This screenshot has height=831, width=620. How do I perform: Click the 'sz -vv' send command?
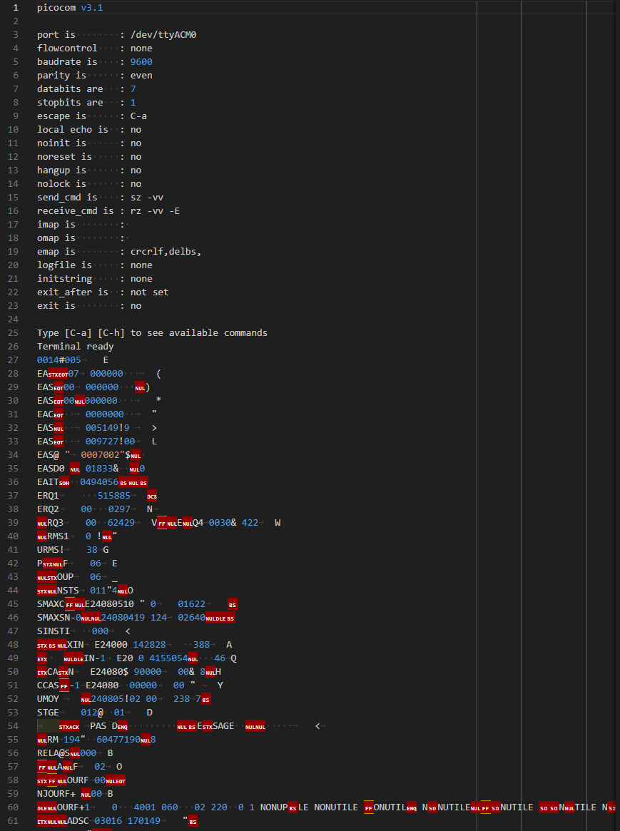pos(147,197)
